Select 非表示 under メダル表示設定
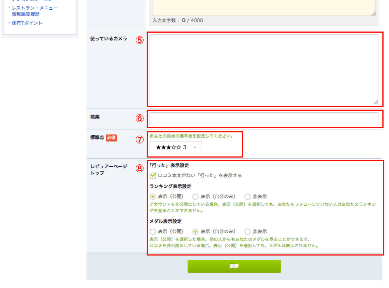The image size is (389, 288). 247,232
